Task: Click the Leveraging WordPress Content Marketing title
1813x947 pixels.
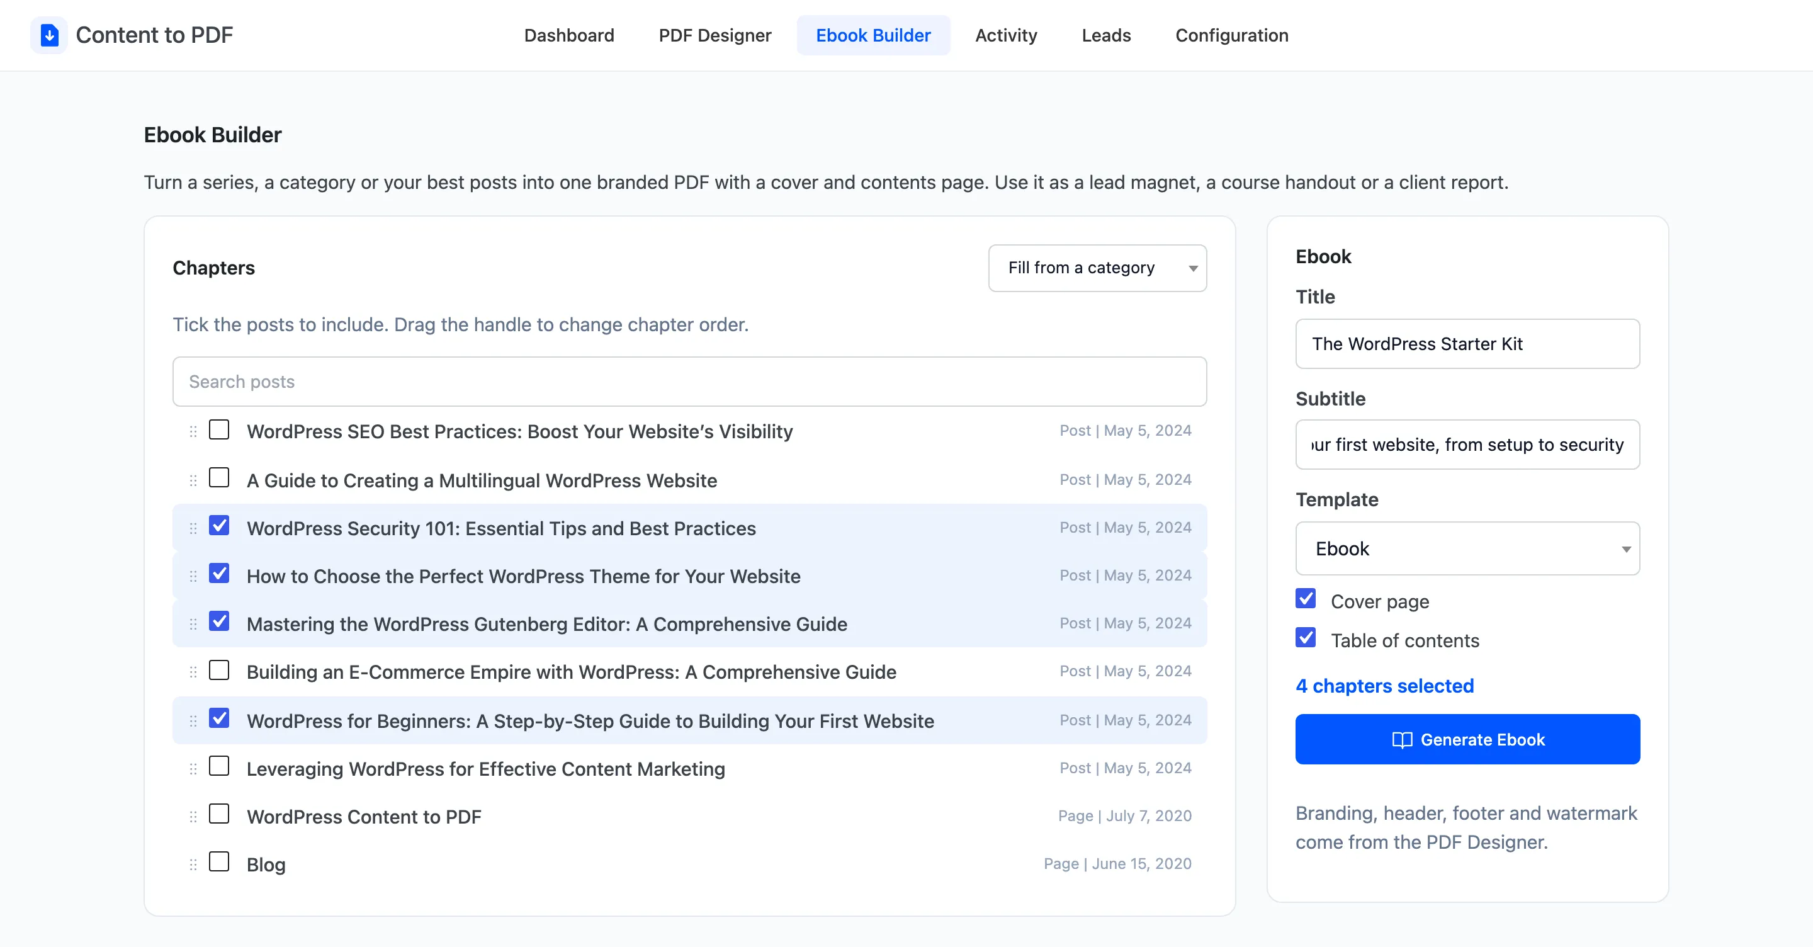Action: click(x=485, y=769)
